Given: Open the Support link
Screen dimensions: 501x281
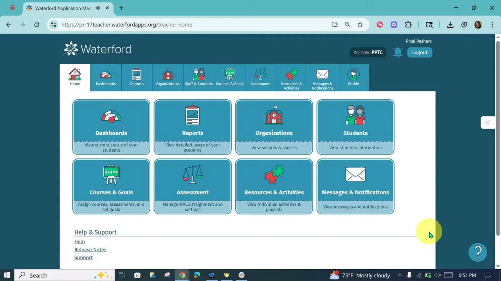Looking at the screenshot, I should (x=83, y=258).
